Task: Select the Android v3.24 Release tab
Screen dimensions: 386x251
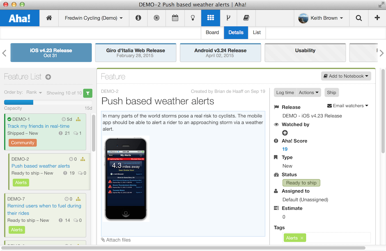Action: 221,53
